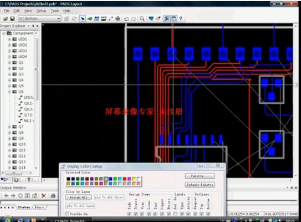Image resolution: width=301 pixels, height=222 pixels.
Task: Click the Default Palette button
Action: click(200, 185)
